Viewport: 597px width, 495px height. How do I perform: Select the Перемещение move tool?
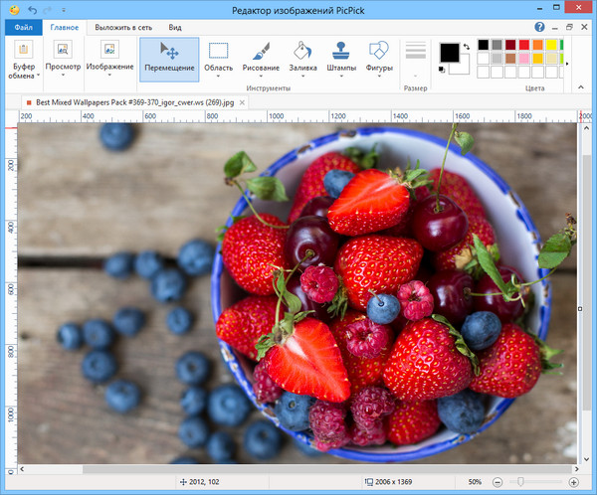168,59
